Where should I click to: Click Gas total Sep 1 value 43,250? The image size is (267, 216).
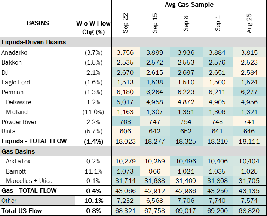point(217,191)
